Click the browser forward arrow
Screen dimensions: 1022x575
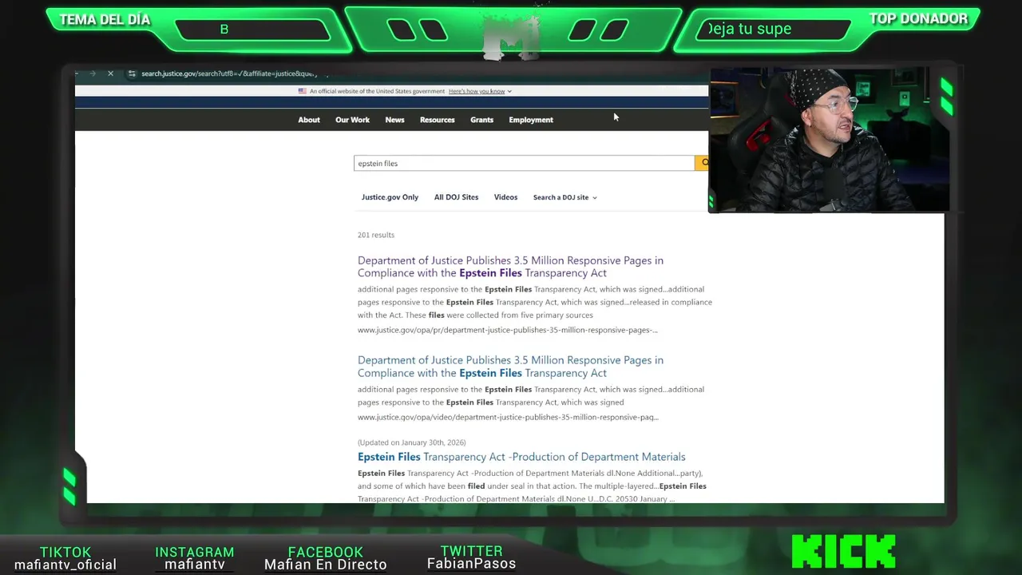click(93, 73)
